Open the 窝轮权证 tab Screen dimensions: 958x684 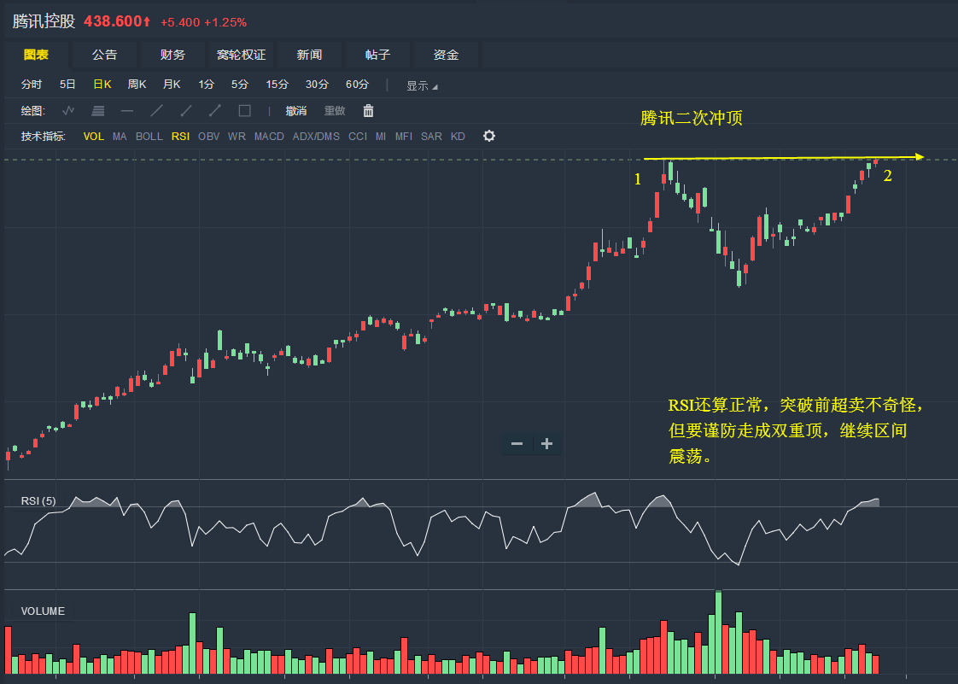point(242,55)
